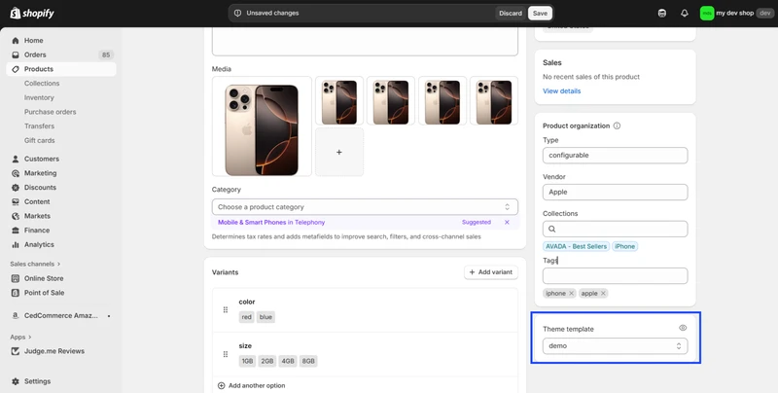Click the Customers person icon
Image resolution: width=778 pixels, height=393 pixels.
click(x=16, y=159)
